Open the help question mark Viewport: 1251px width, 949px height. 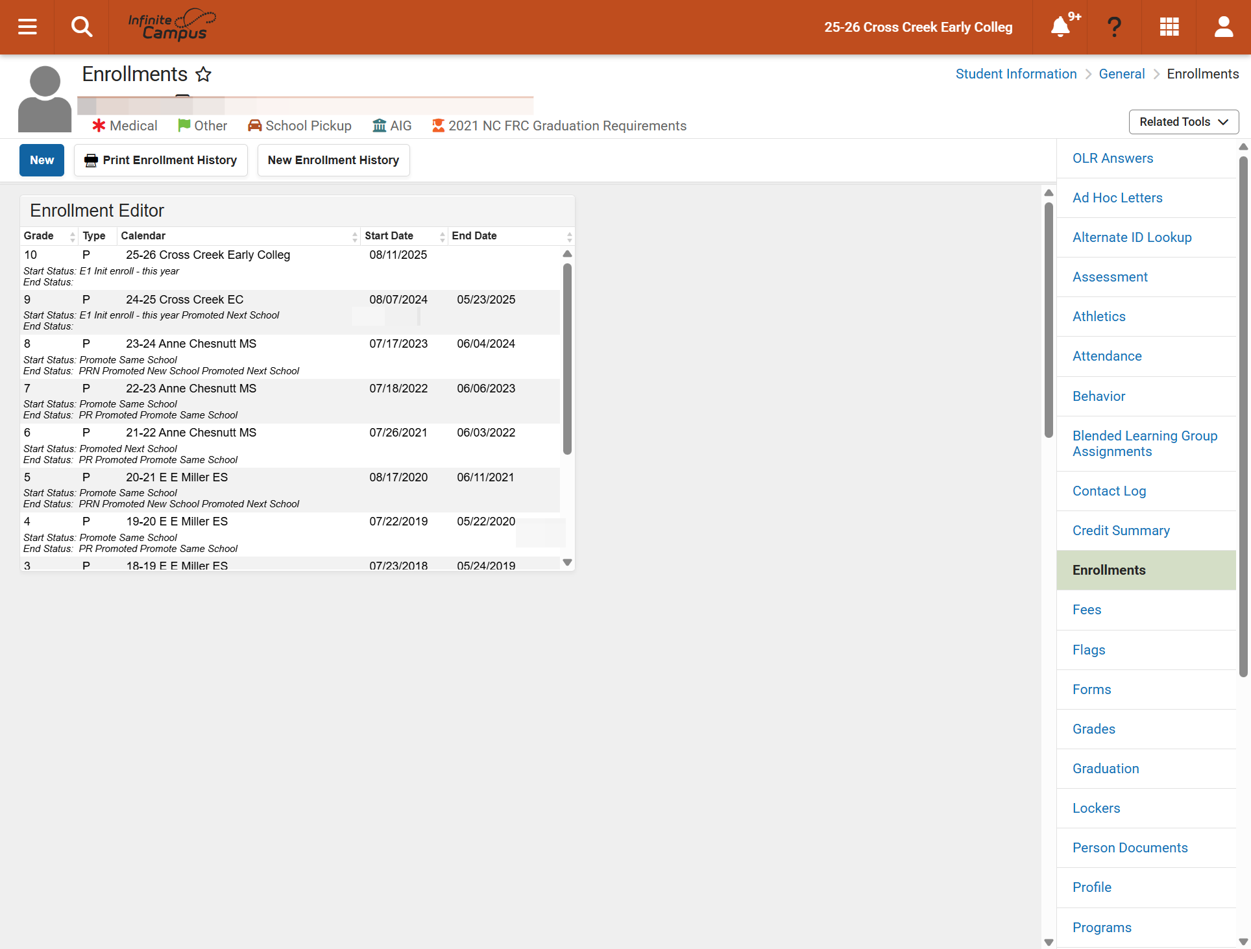coord(1114,27)
